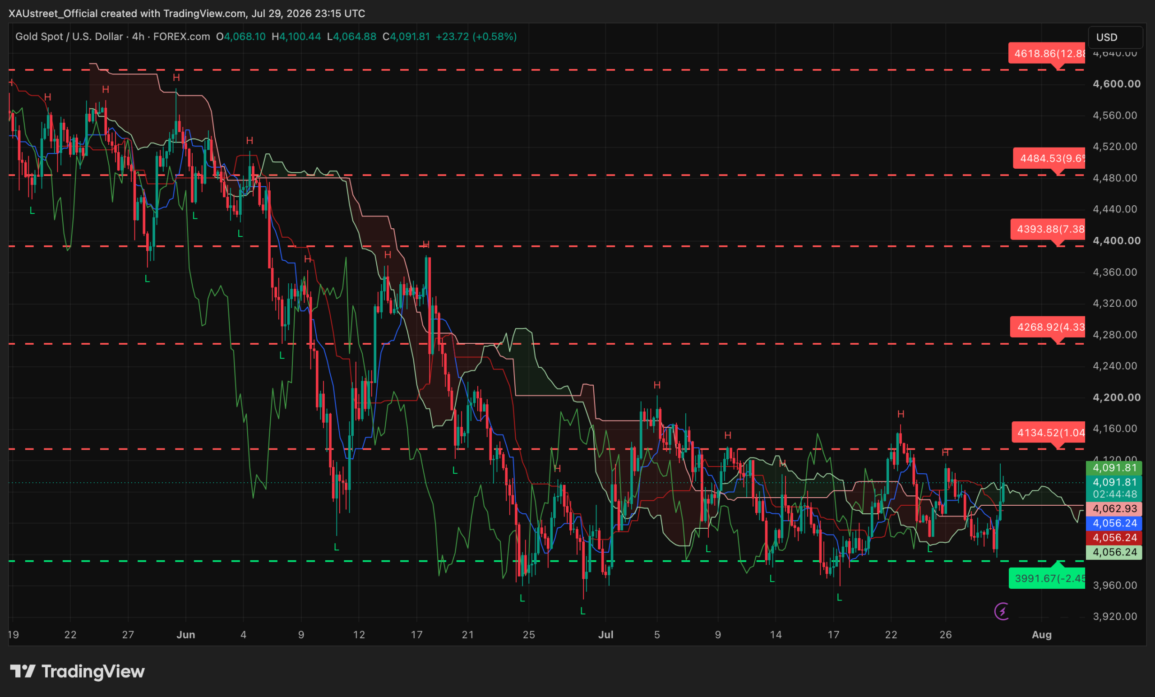Click date 21 on the time axis
The image size is (1155, 697).
pos(468,635)
